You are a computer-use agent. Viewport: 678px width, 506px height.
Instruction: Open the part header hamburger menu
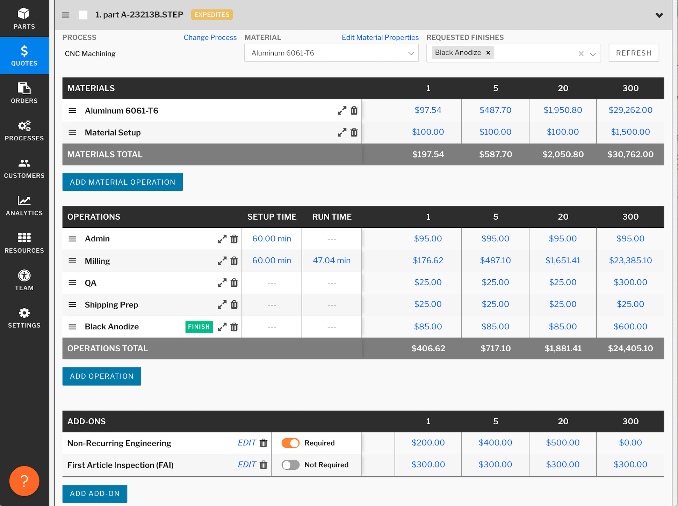(x=65, y=15)
